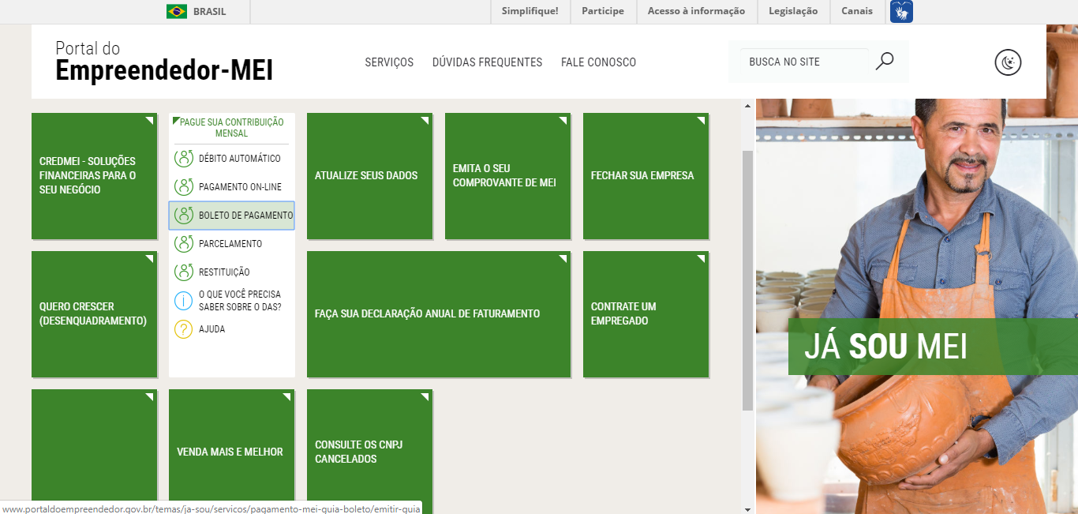
Task: Click the JÁ SOU MEI banner
Action: [933, 347]
